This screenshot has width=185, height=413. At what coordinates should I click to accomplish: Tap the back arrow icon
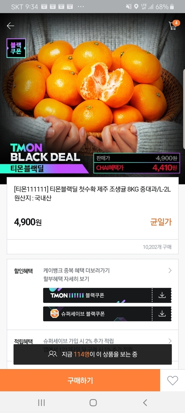pyautogui.click(x=10, y=26)
